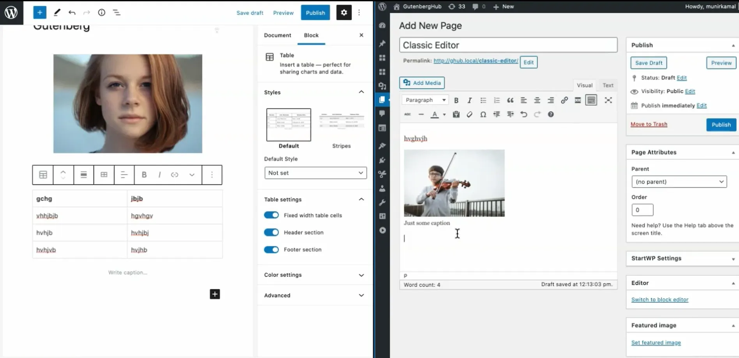Click table block bold icon
This screenshot has width=739, height=358.
tap(144, 175)
